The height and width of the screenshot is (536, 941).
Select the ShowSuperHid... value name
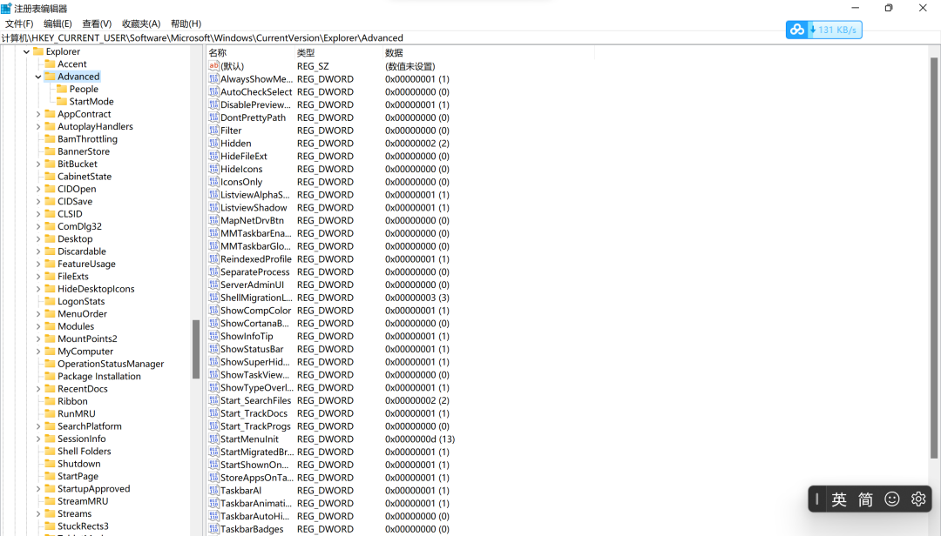(x=255, y=362)
